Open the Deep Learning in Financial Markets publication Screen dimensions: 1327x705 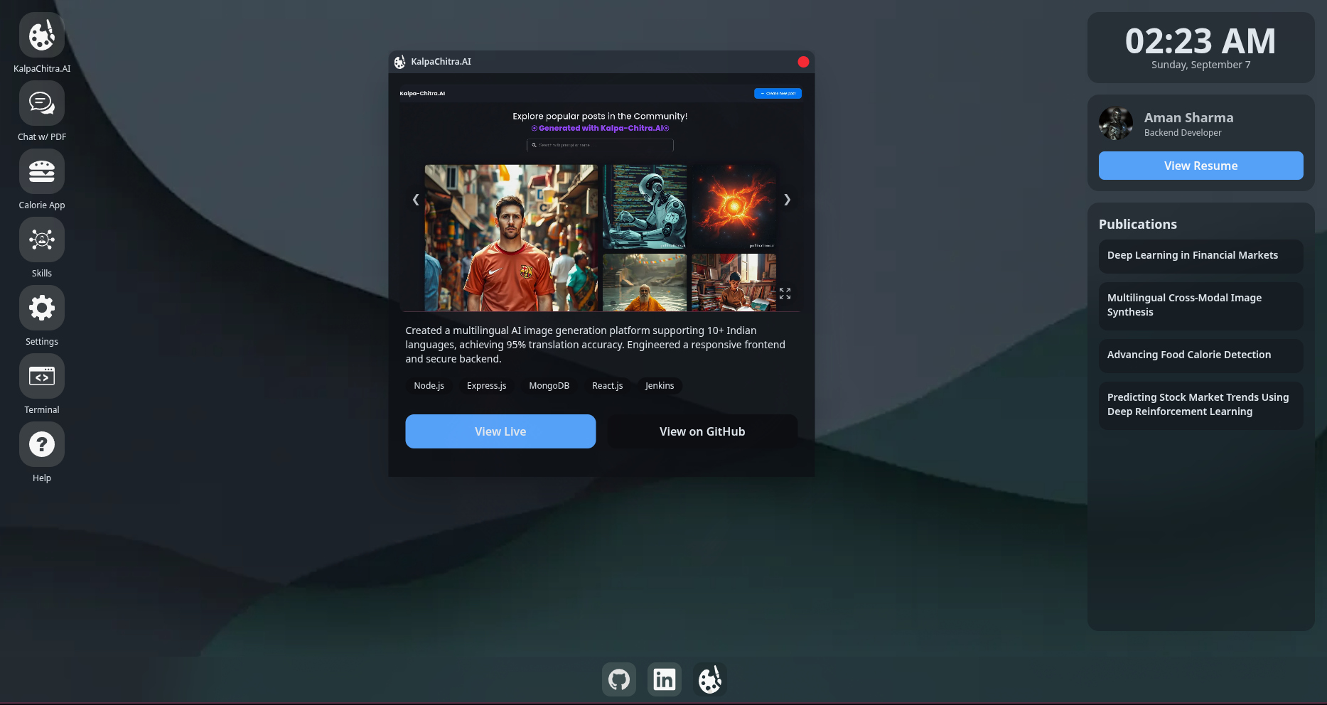[1200, 256]
